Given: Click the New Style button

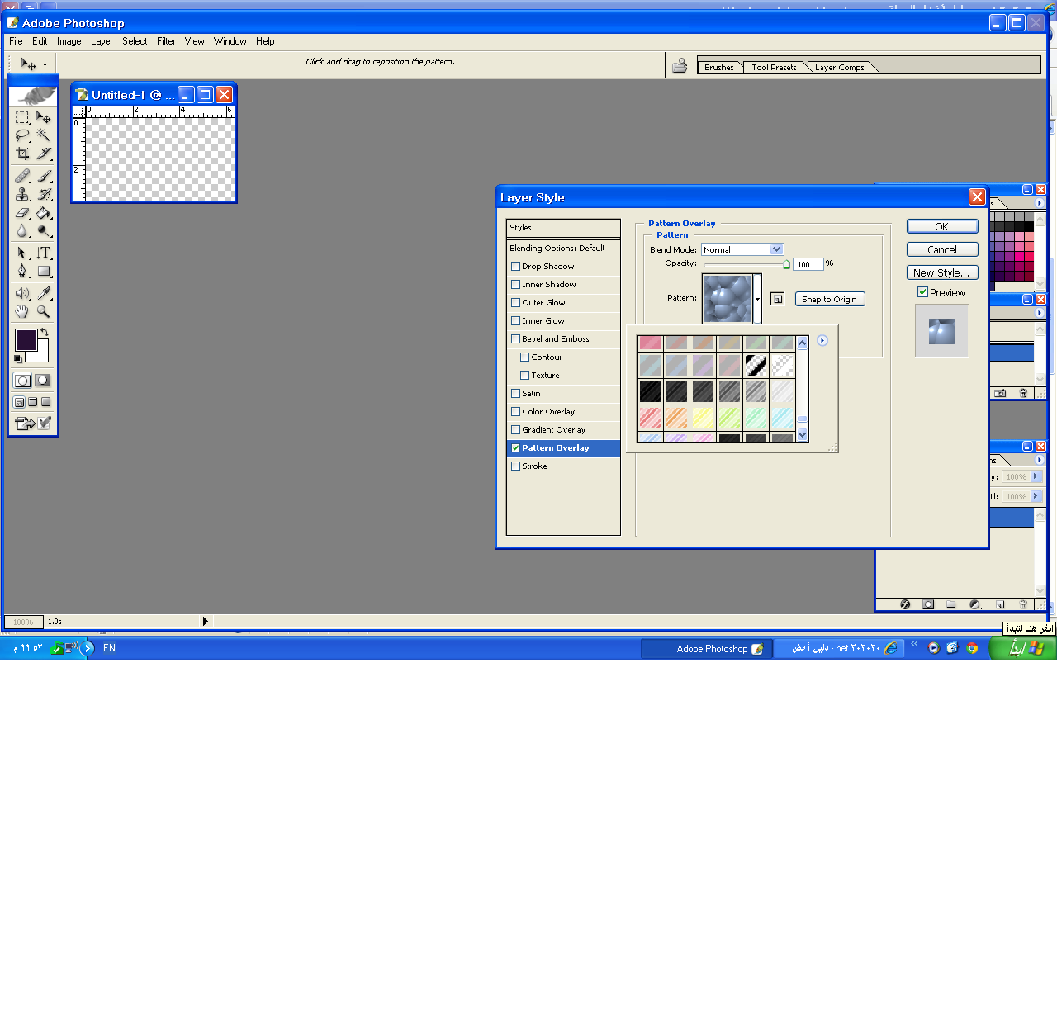Looking at the screenshot, I should tap(941, 272).
